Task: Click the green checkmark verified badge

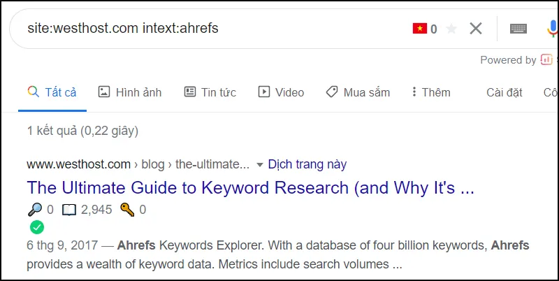Action: [x=37, y=227]
